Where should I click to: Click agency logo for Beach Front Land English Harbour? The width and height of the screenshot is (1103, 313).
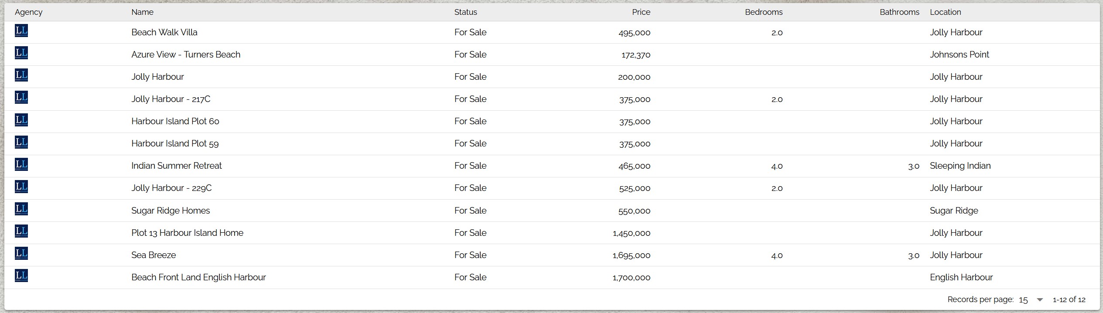21,276
